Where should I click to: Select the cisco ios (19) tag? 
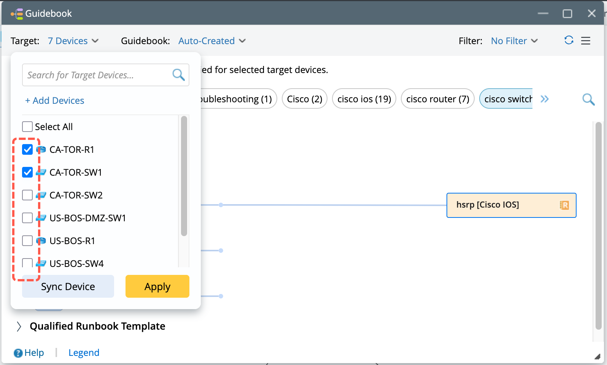tap(364, 99)
